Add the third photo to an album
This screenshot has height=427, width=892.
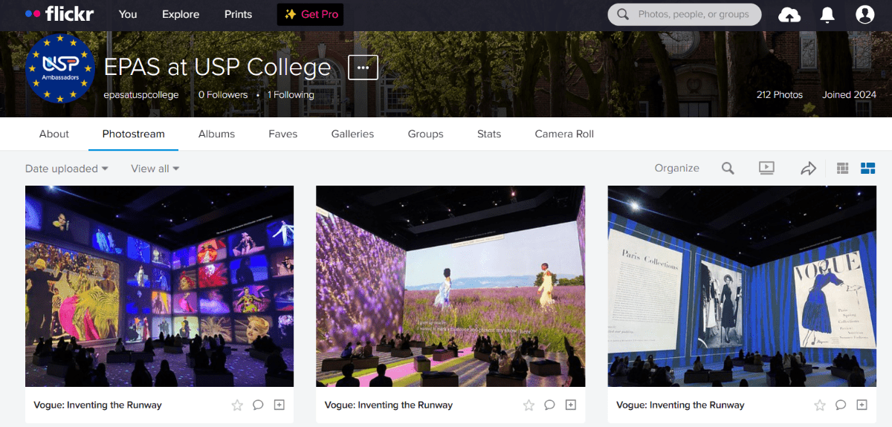click(862, 405)
